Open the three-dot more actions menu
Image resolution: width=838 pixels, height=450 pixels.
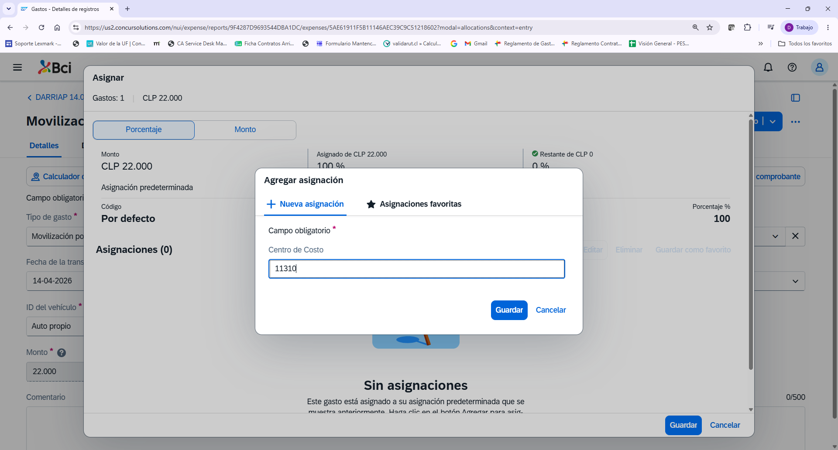pos(795,122)
